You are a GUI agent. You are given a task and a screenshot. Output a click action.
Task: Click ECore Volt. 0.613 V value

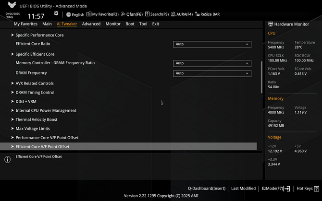click(300, 74)
